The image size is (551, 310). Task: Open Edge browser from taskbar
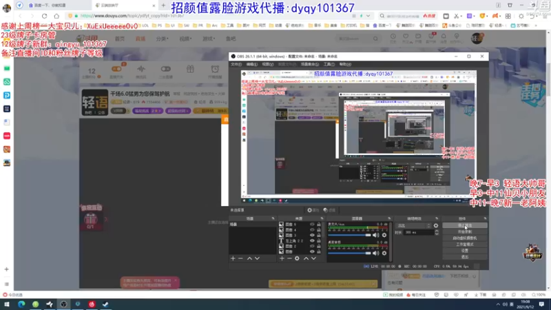21,304
